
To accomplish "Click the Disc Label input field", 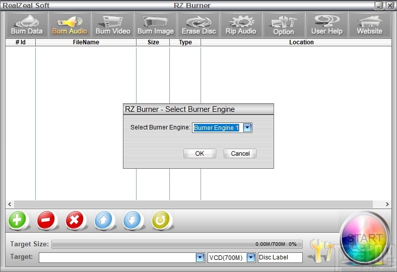I will pos(280,257).
